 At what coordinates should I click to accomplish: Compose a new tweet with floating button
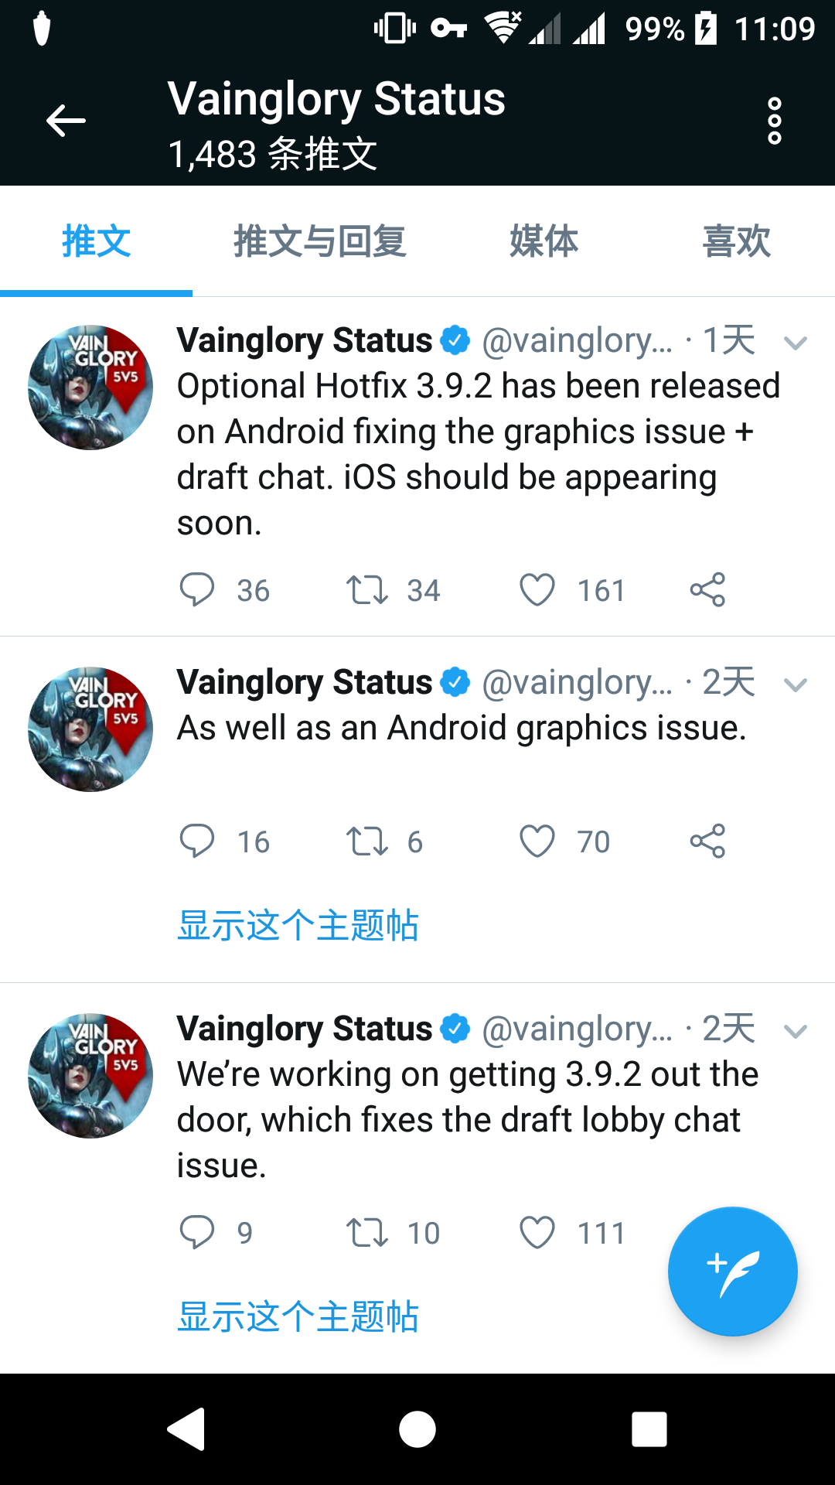click(732, 1272)
